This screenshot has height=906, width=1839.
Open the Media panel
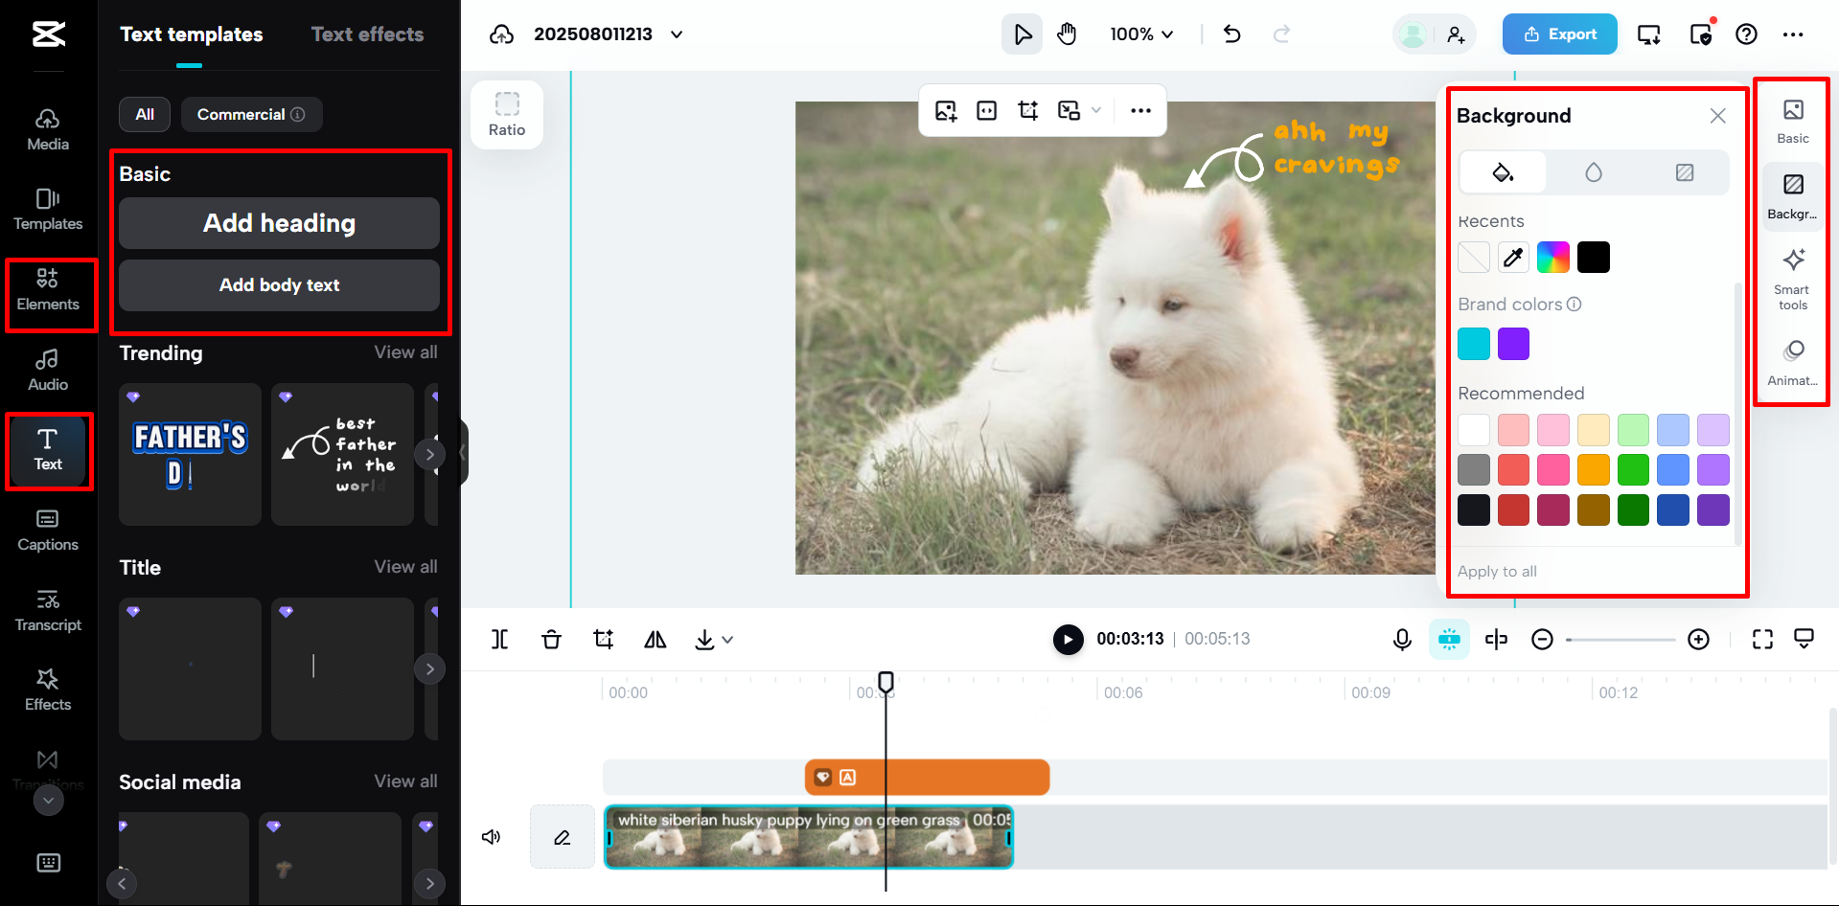coord(48,130)
